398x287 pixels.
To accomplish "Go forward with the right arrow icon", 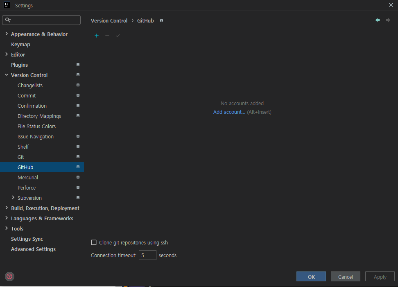I will (x=388, y=20).
